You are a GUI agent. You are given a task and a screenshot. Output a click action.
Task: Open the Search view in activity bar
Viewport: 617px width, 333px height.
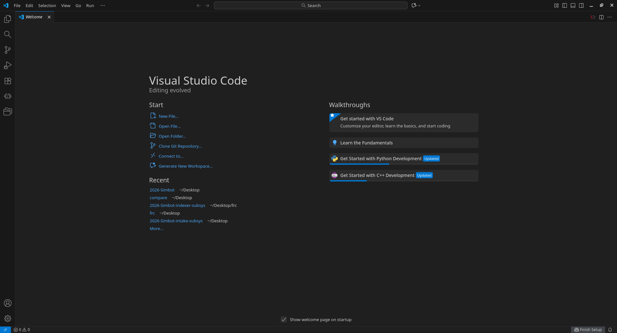point(8,34)
